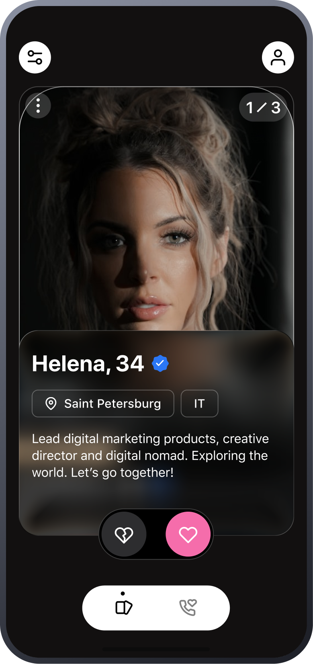Click the black pill between like and dislike
Screen dimensions: 313x664
pos(156,535)
